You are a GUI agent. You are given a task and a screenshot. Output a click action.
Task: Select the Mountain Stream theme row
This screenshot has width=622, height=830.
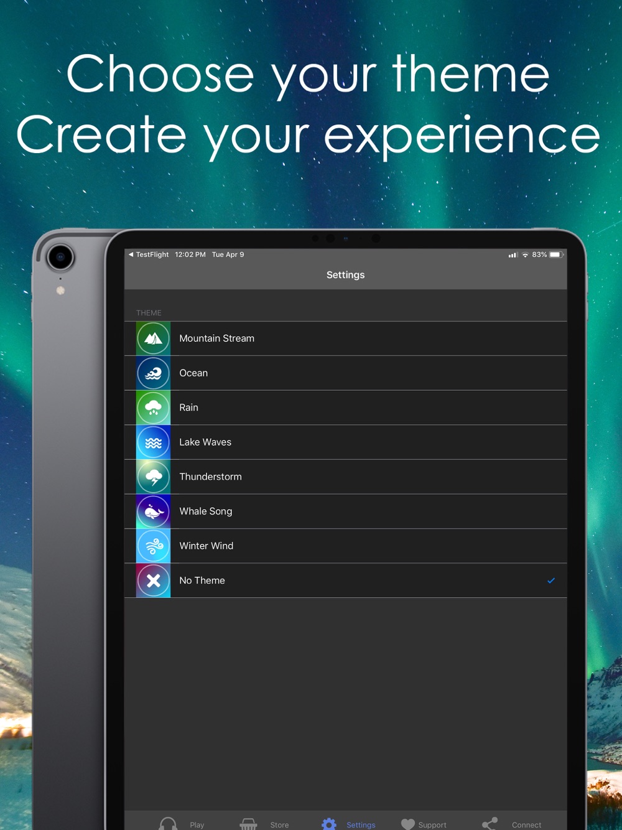point(346,338)
